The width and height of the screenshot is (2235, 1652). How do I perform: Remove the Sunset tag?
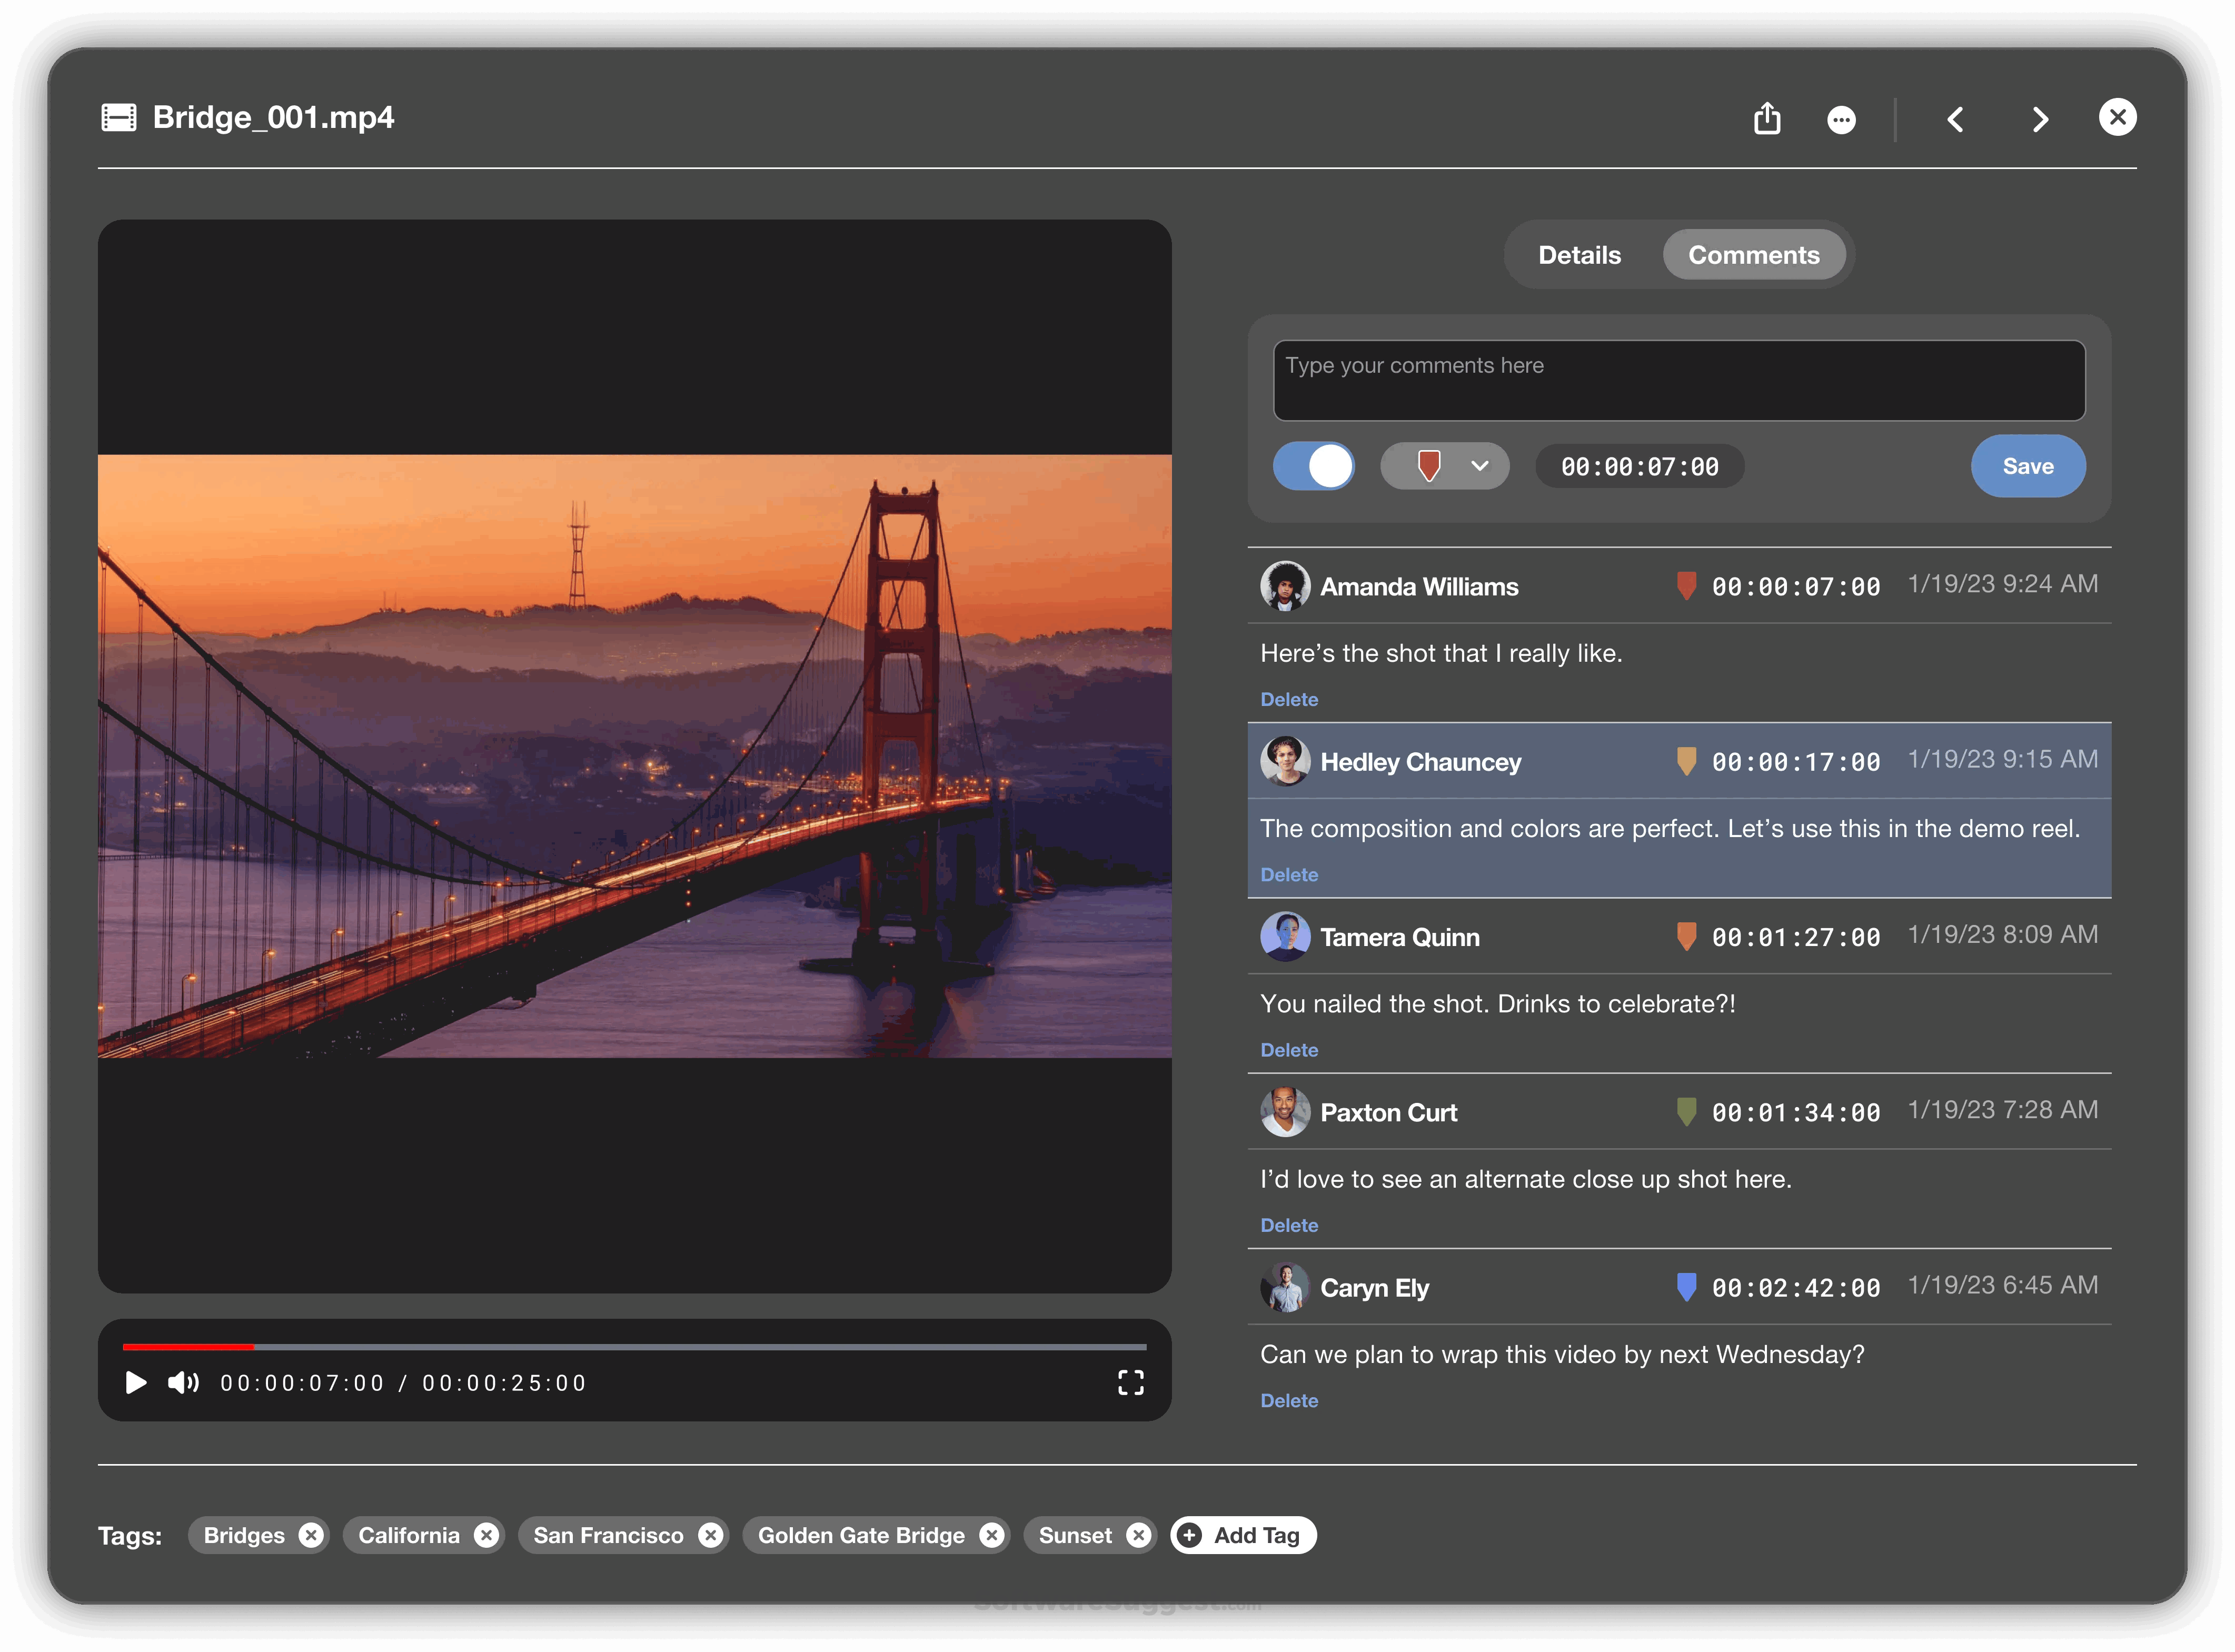[1138, 1535]
